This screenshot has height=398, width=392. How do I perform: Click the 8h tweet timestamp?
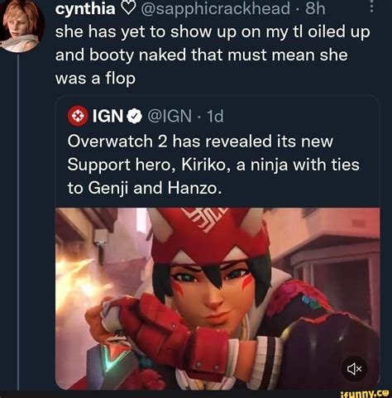pos(315,8)
